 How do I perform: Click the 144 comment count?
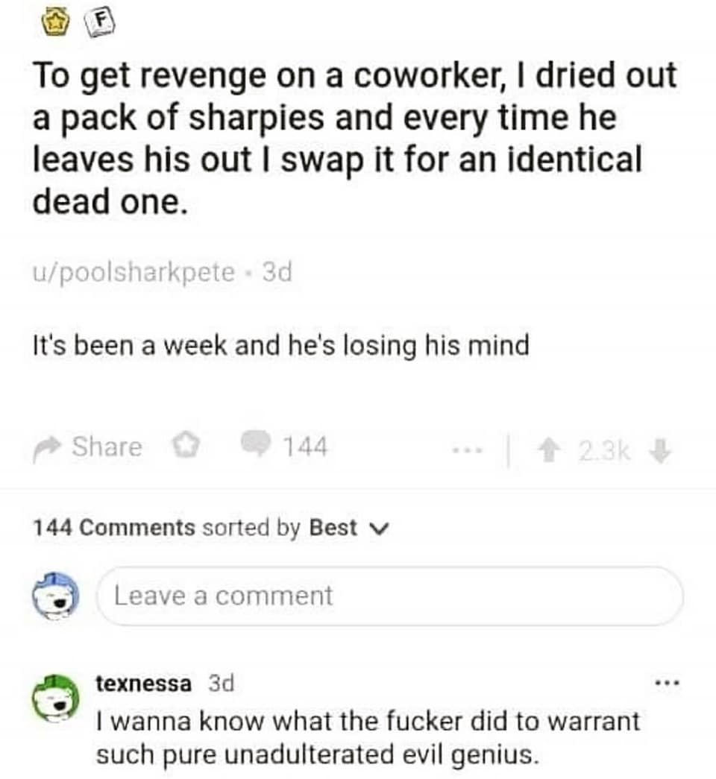pyautogui.click(x=305, y=446)
